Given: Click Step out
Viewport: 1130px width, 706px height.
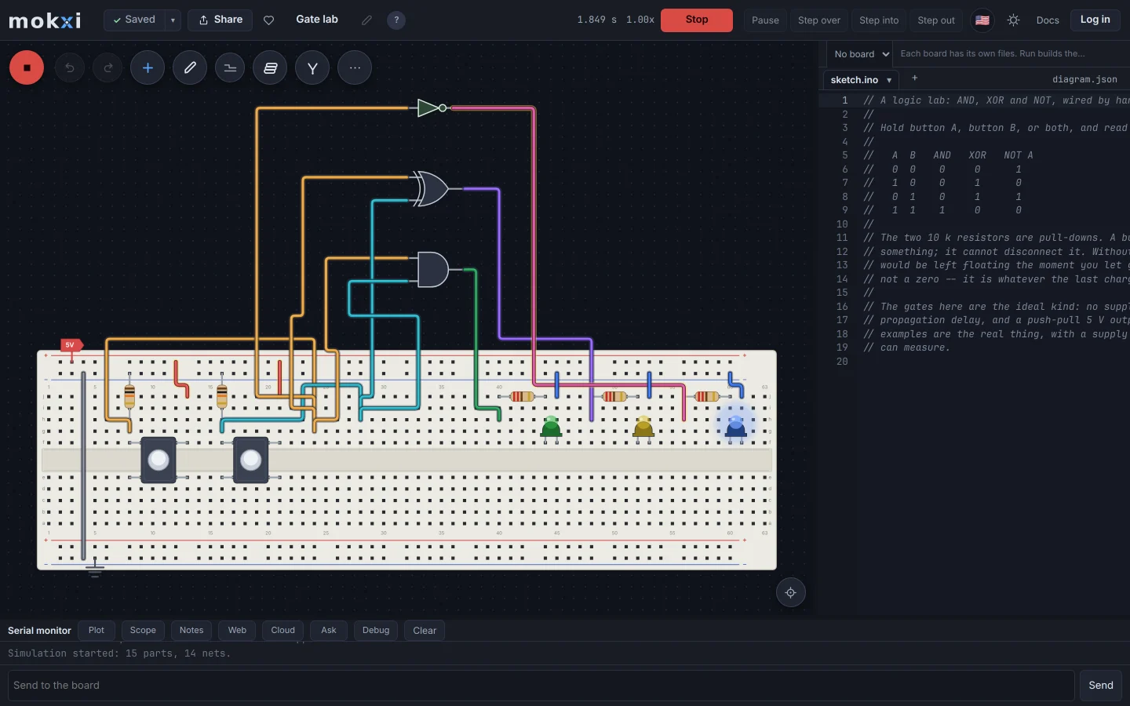Looking at the screenshot, I should tap(936, 20).
